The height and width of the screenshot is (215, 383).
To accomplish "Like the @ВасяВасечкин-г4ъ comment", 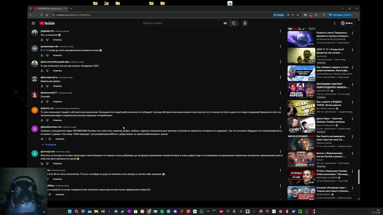I will pyautogui.click(x=42, y=139).
